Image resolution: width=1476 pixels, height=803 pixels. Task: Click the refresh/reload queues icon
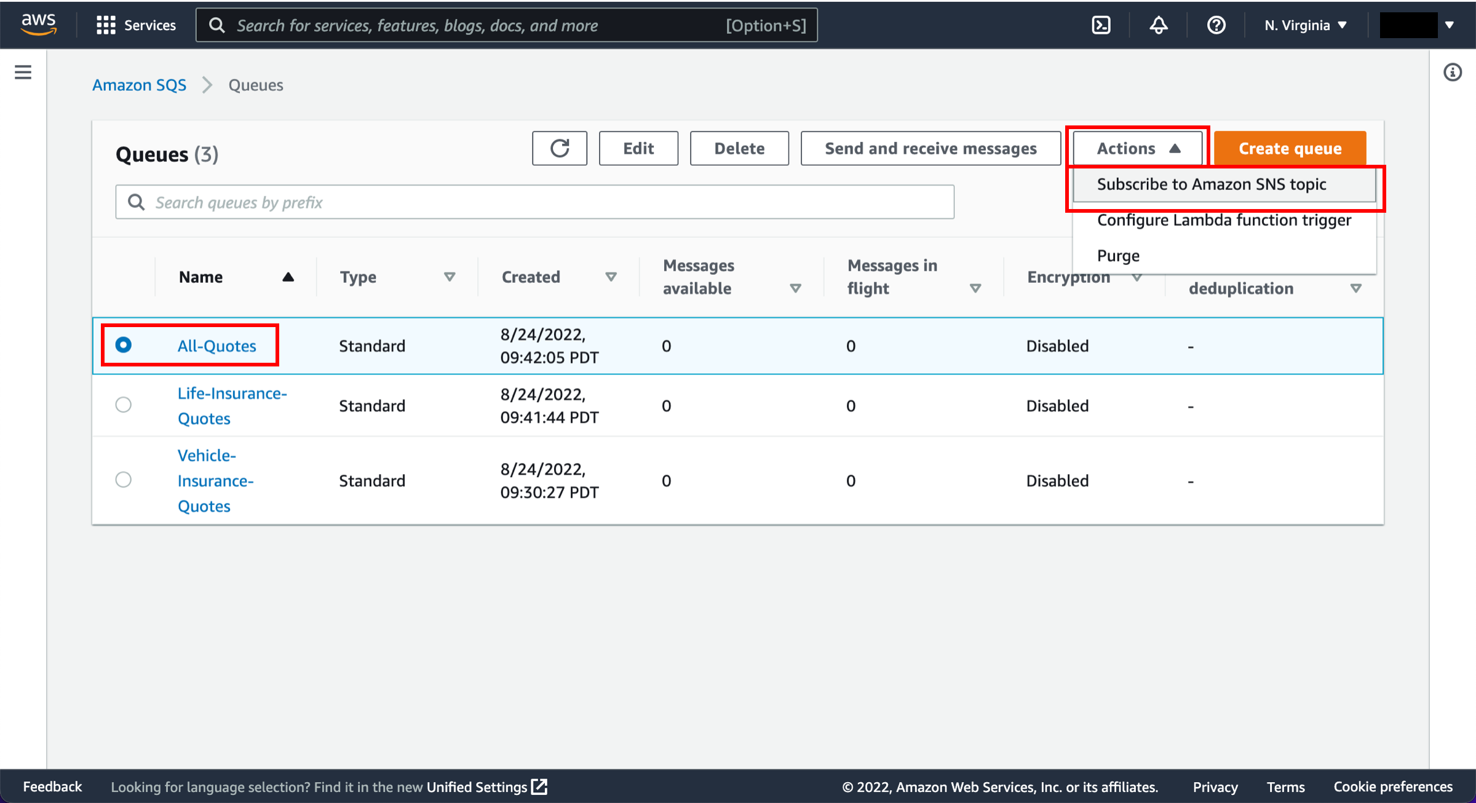pyautogui.click(x=560, y=148)
